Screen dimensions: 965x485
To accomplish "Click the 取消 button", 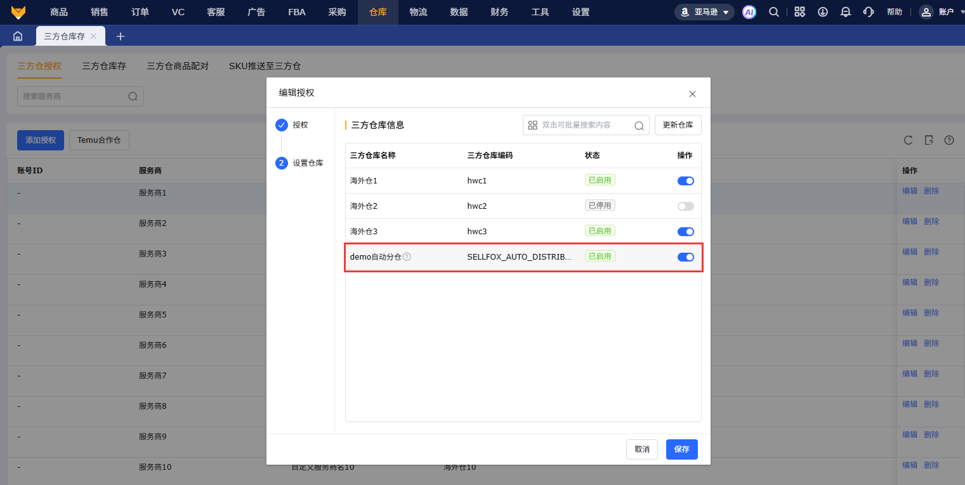I will pos(642,449).
